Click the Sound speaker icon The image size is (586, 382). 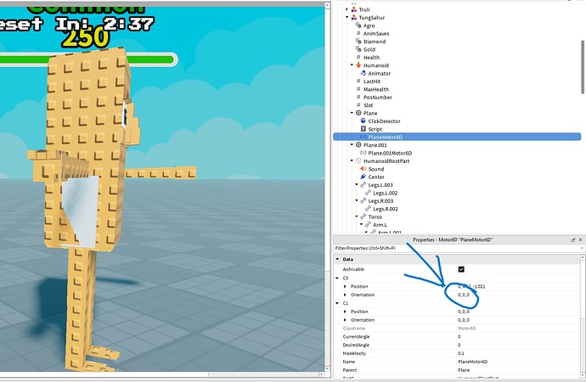click(363, 169)
